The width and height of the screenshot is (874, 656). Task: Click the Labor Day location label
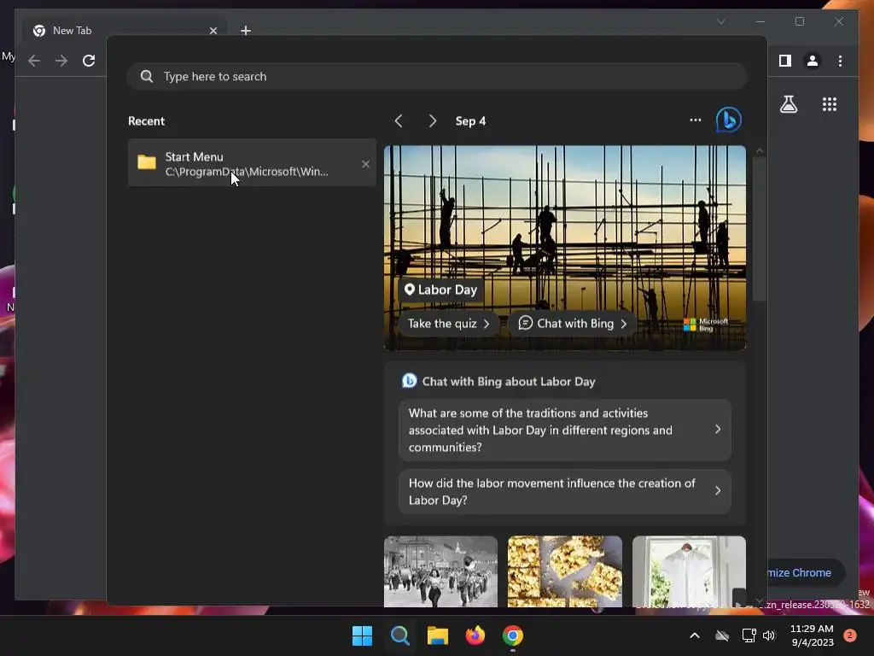(x=441, y=290)
